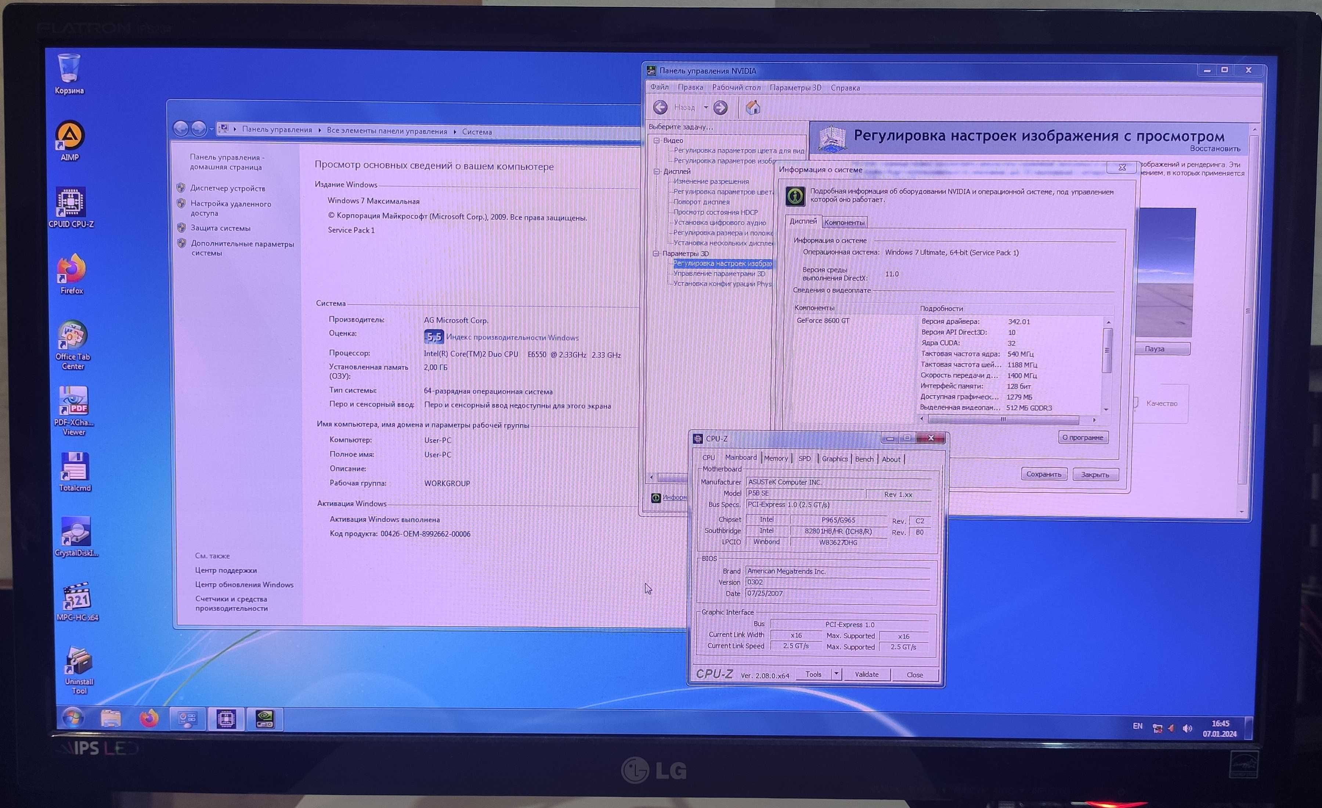This screenshot has width=1322, height=808.
Task: Open Windows Explorer from the taskbar
Action: coord(111,718)
